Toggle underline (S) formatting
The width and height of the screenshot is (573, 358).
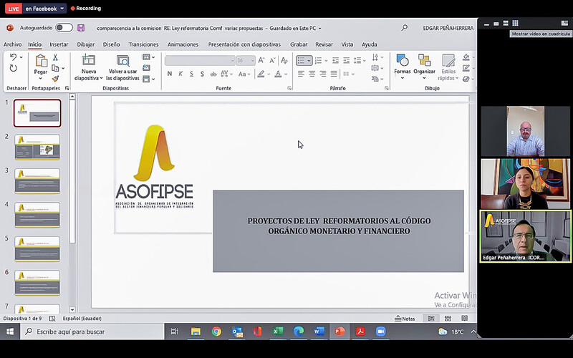point(191,74)
